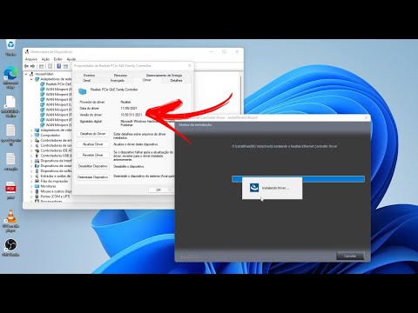Click the Monitores category icon
This screenshot has height=313, width=418.
(37, 186)
